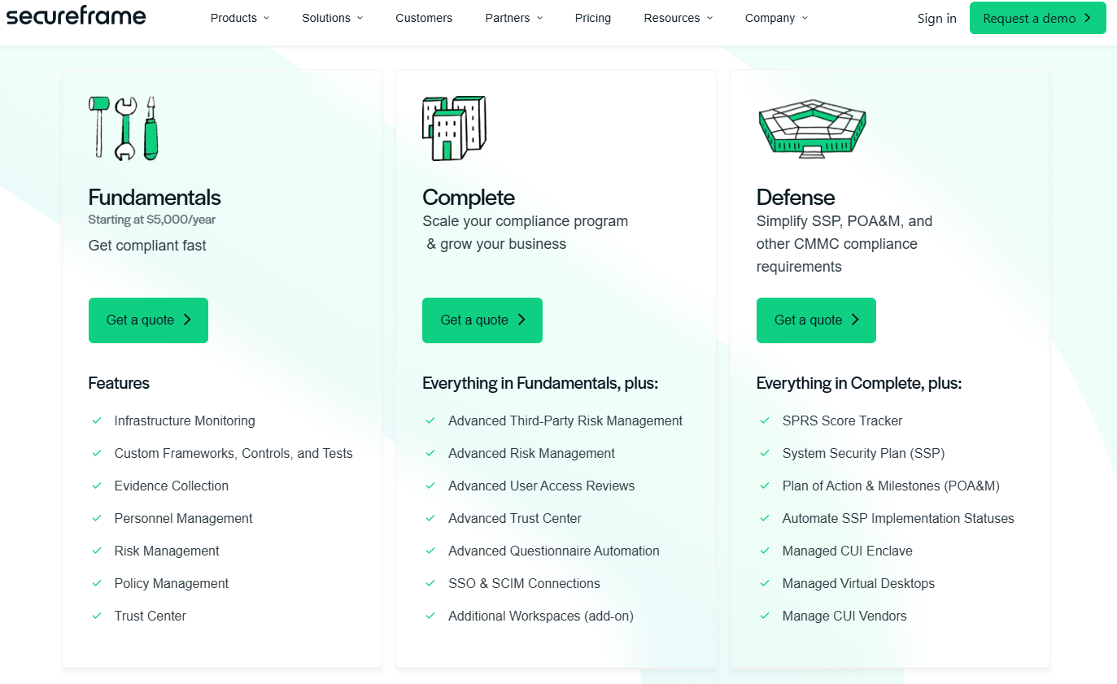Click 'Manage CUI Vendors' text
The height and width of the screenshot is (684, 1117).
(x=844, y=616)
